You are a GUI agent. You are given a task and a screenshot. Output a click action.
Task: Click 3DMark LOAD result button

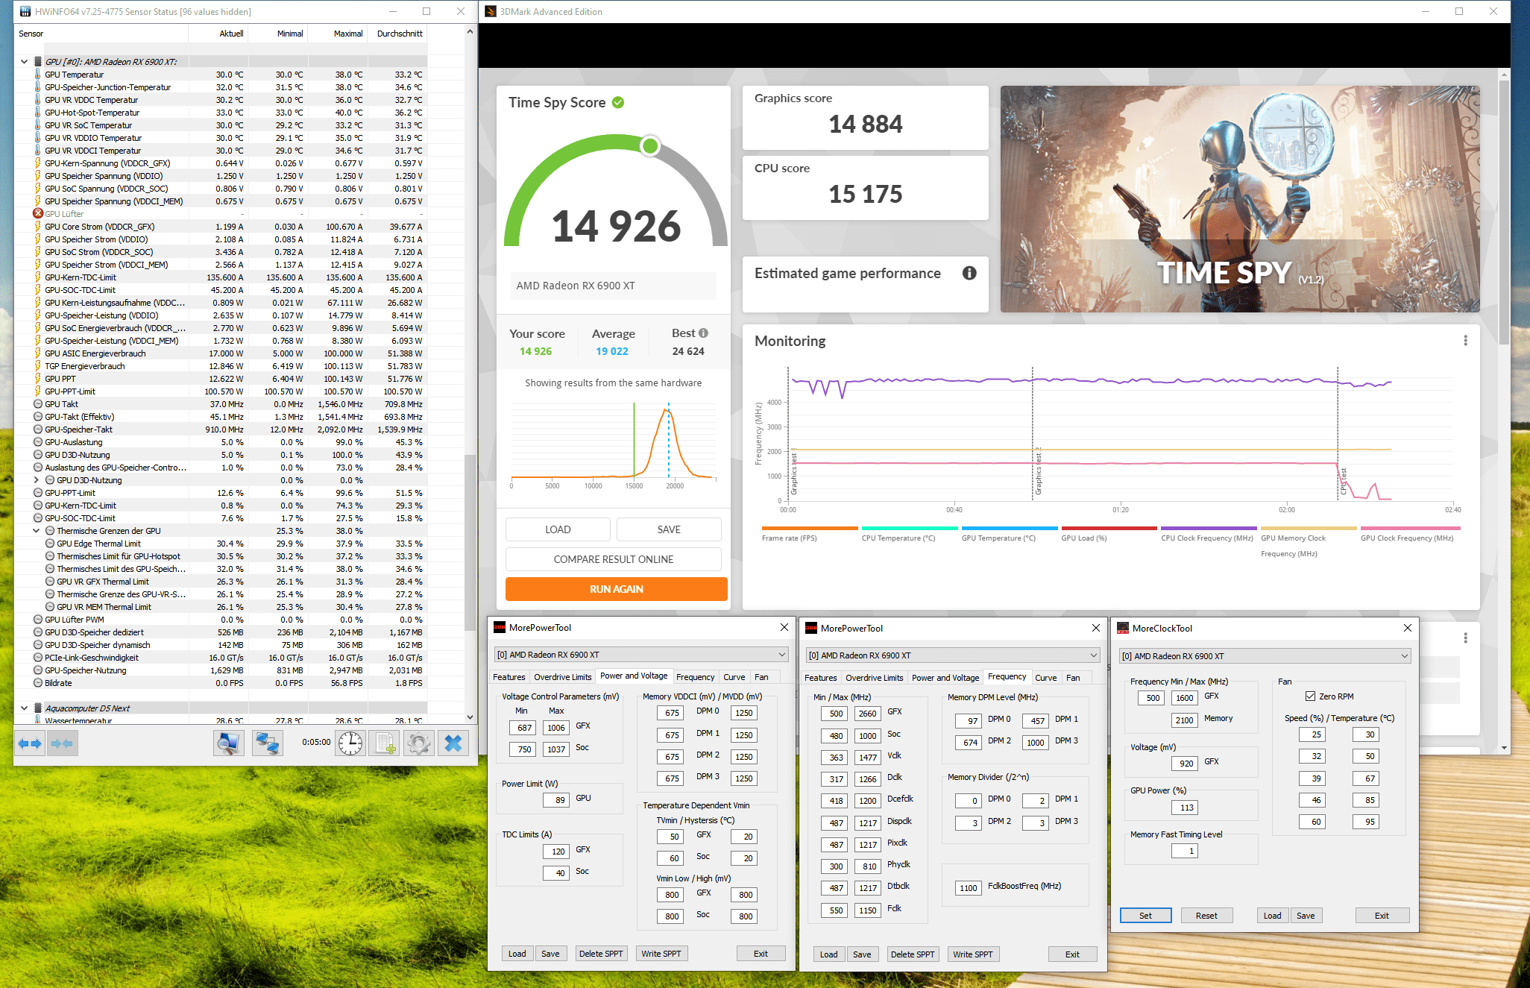pyautogui.click(x=558, y=529)
